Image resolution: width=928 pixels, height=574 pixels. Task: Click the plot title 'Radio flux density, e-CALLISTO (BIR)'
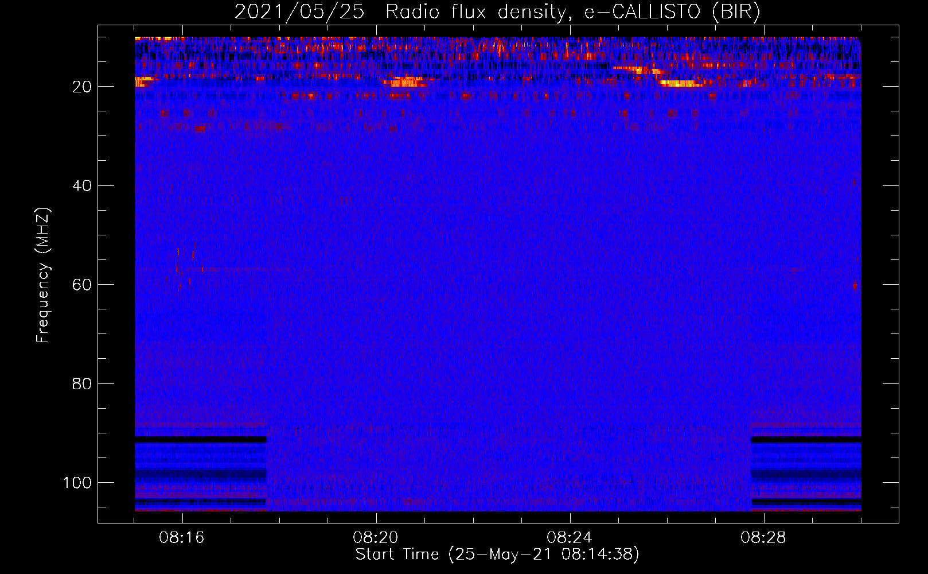[x=573, y=12]
